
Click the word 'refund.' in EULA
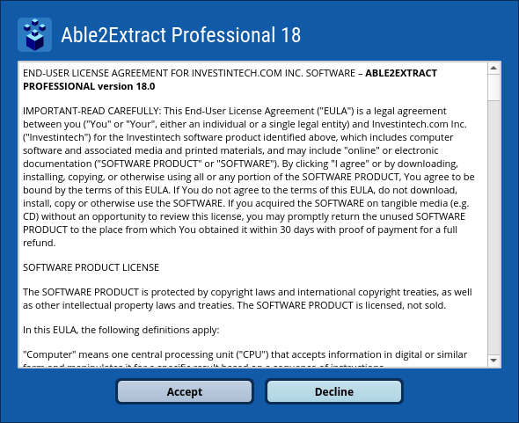coord(39,243)
